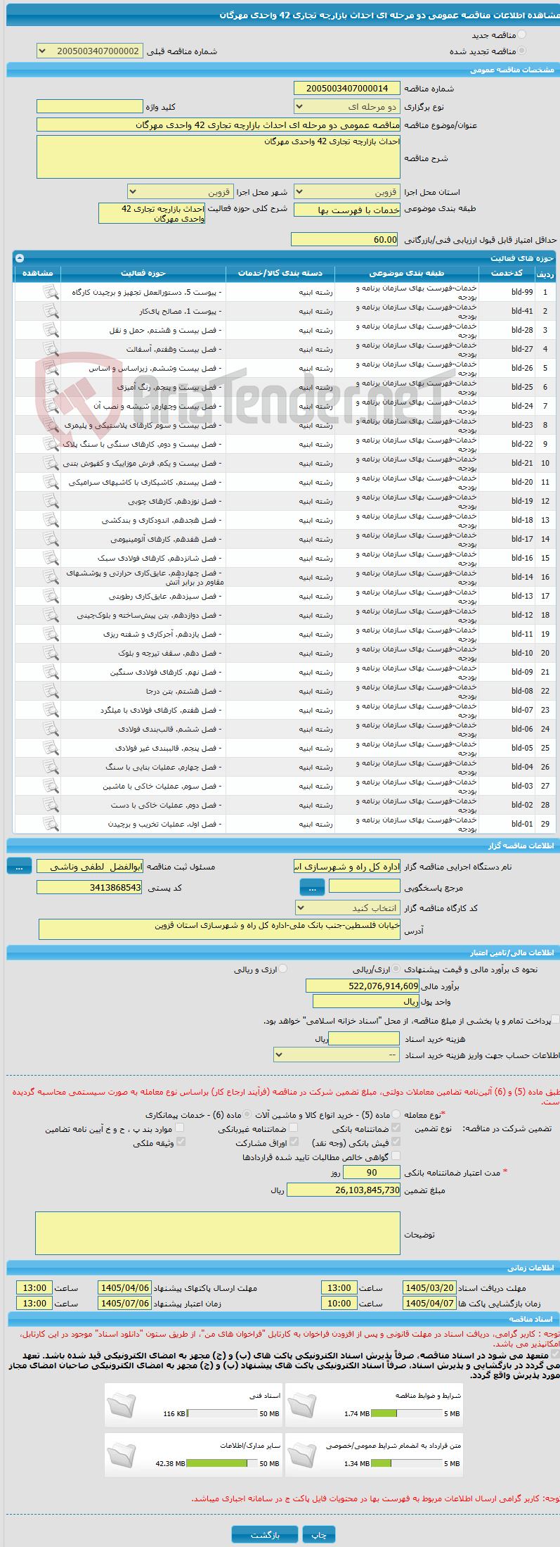Click the طبقه بندی موضوعی column header

(407, 273)
